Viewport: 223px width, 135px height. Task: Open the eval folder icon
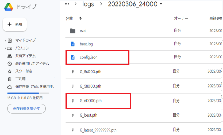72,31
